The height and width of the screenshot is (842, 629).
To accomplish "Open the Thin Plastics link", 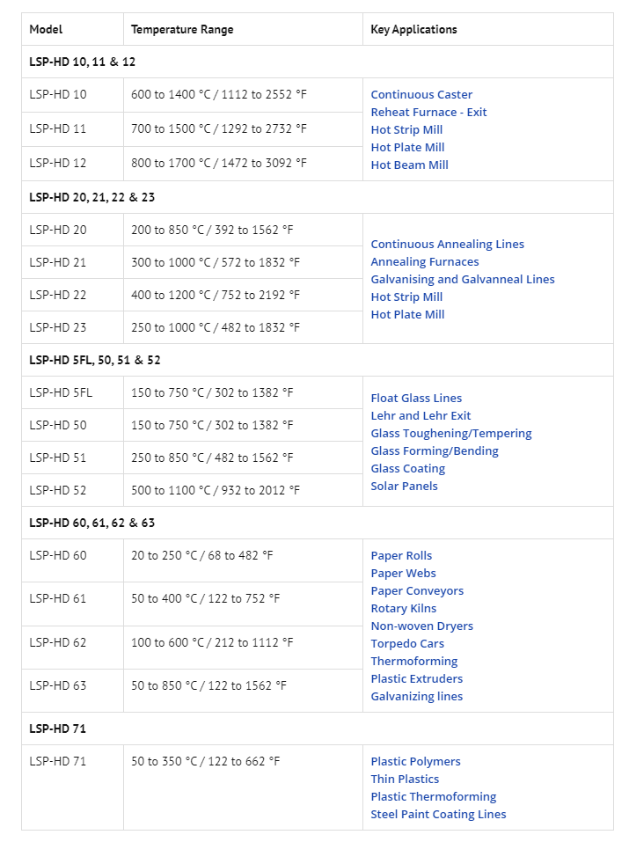I will 405,780.
